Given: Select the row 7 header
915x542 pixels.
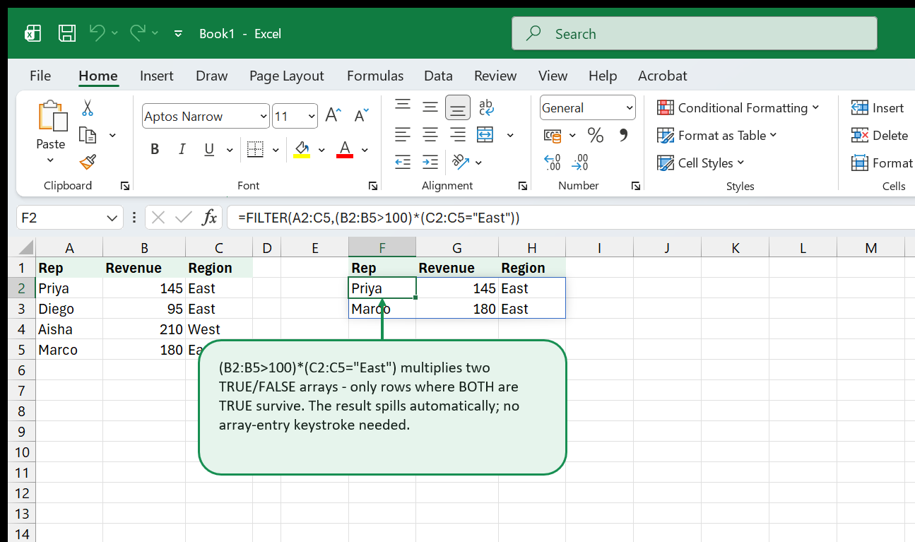Looking at the screenshot, I should pyautogui.click(x=21, y=391).
